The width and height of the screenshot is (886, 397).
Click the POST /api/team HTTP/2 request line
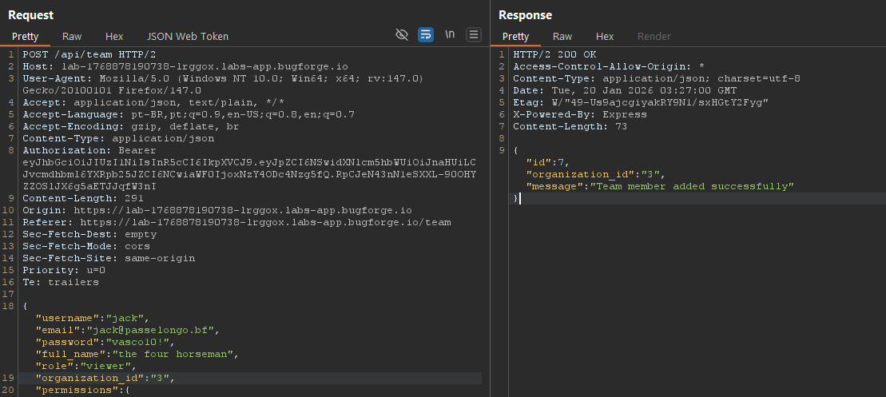[89, 55]
